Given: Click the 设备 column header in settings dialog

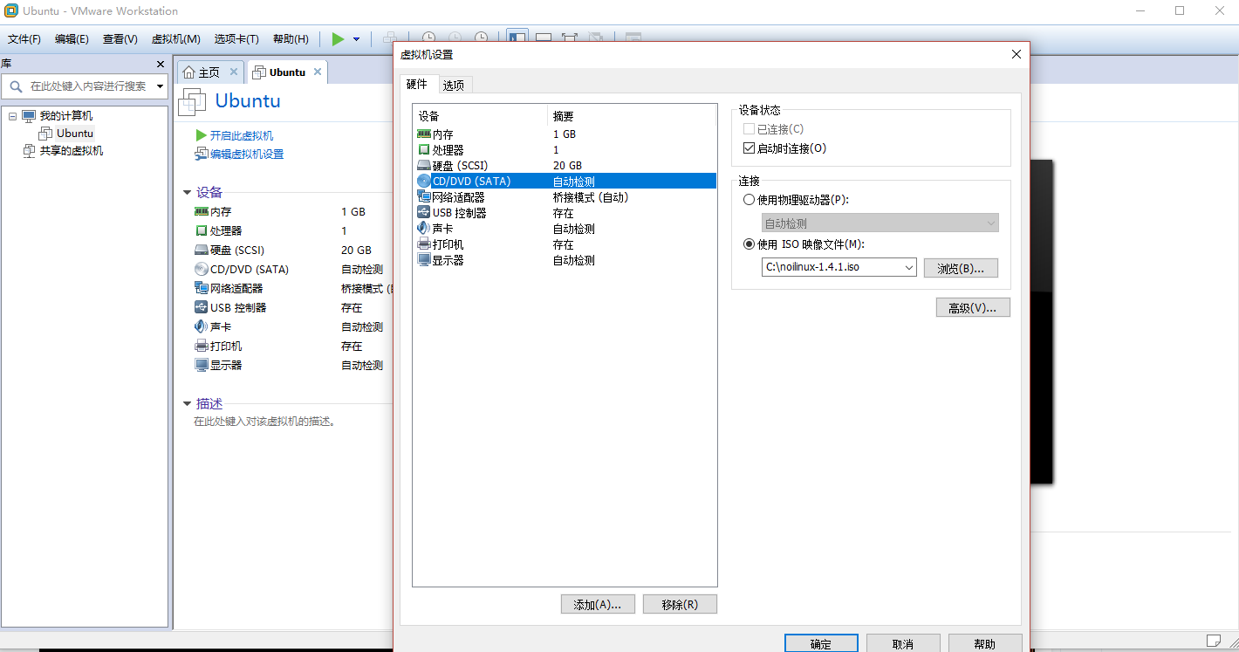Looking at the screenshot, I should (480, 116).
